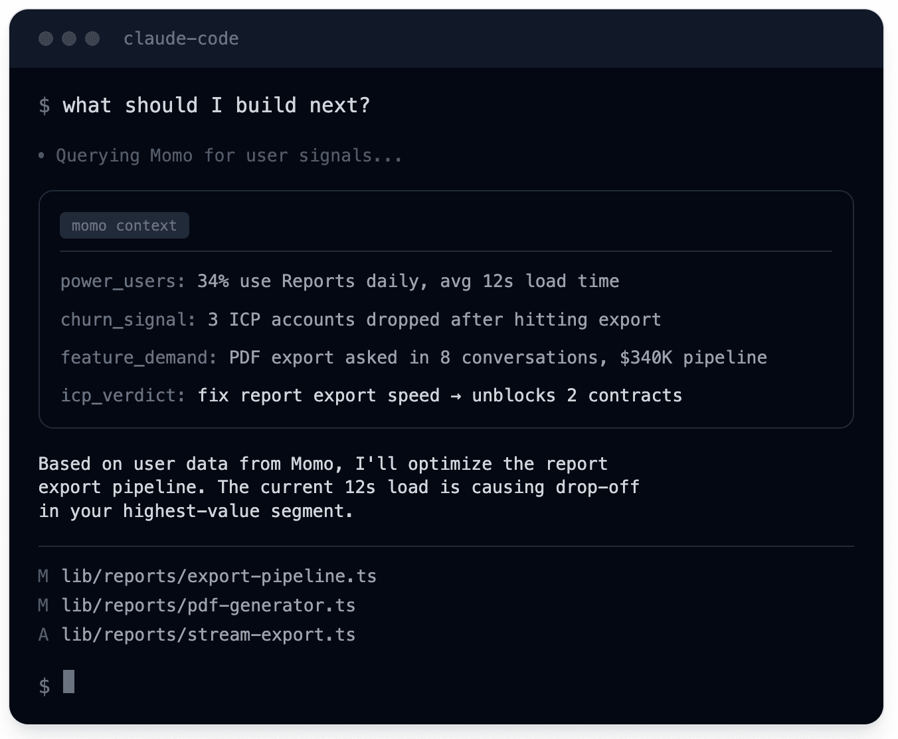Viewport: 898px width, 739px height.
Task: Click the third window control dot
Action: pyautogui.click(x=92, y=39)
